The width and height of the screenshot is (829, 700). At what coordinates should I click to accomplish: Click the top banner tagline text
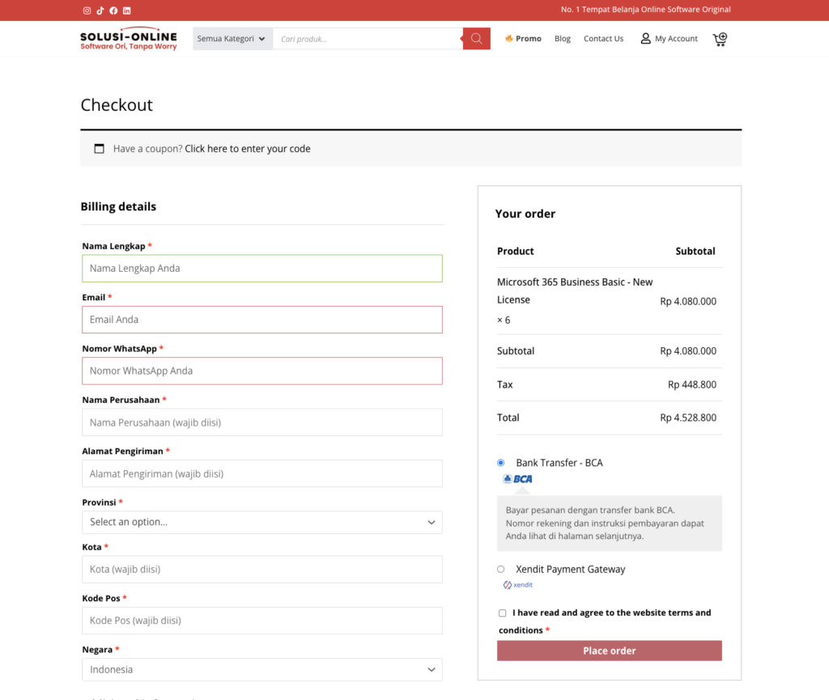click(645, 10)
